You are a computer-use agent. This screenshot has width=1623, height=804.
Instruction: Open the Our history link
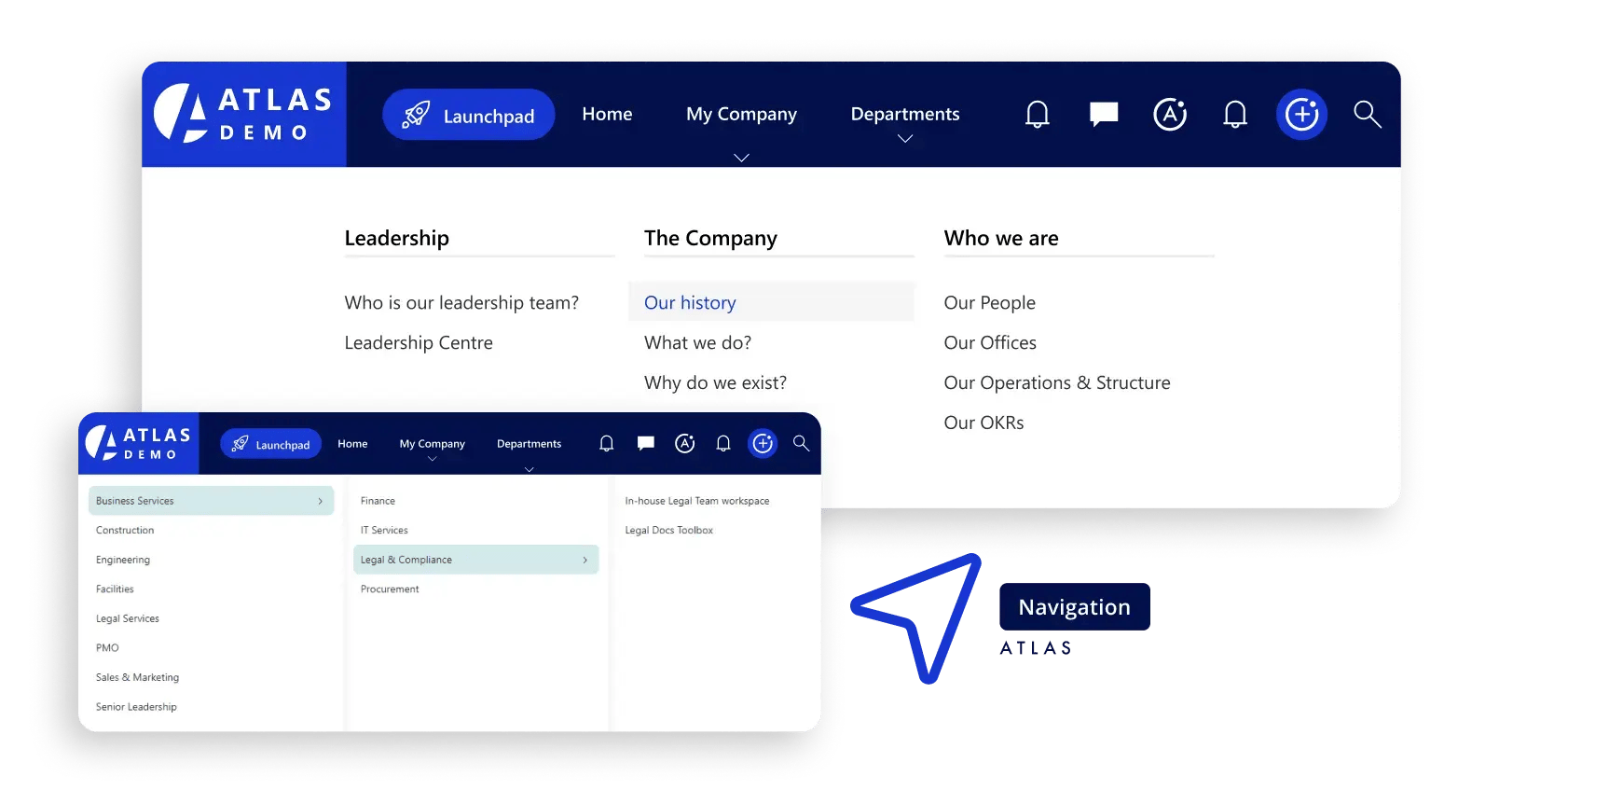690,302
